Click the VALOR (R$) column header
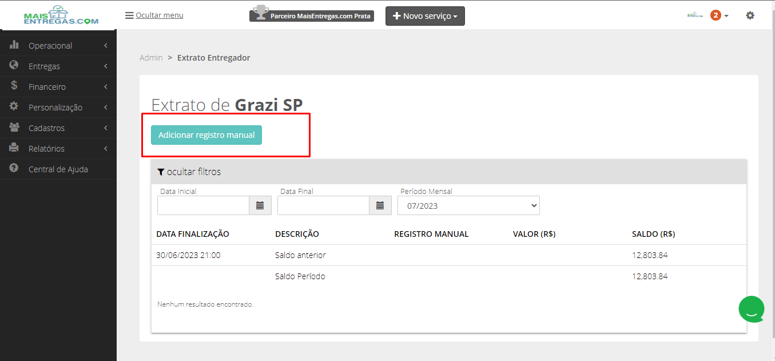This screenshot has height=361, width=775. tap(534, 234)
